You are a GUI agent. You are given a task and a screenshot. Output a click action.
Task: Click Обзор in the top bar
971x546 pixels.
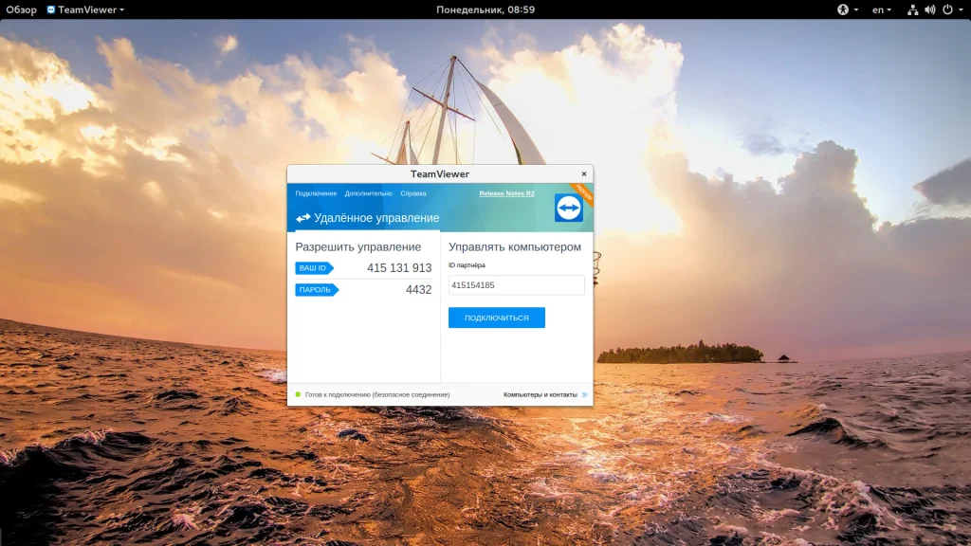tap(21, 9)
